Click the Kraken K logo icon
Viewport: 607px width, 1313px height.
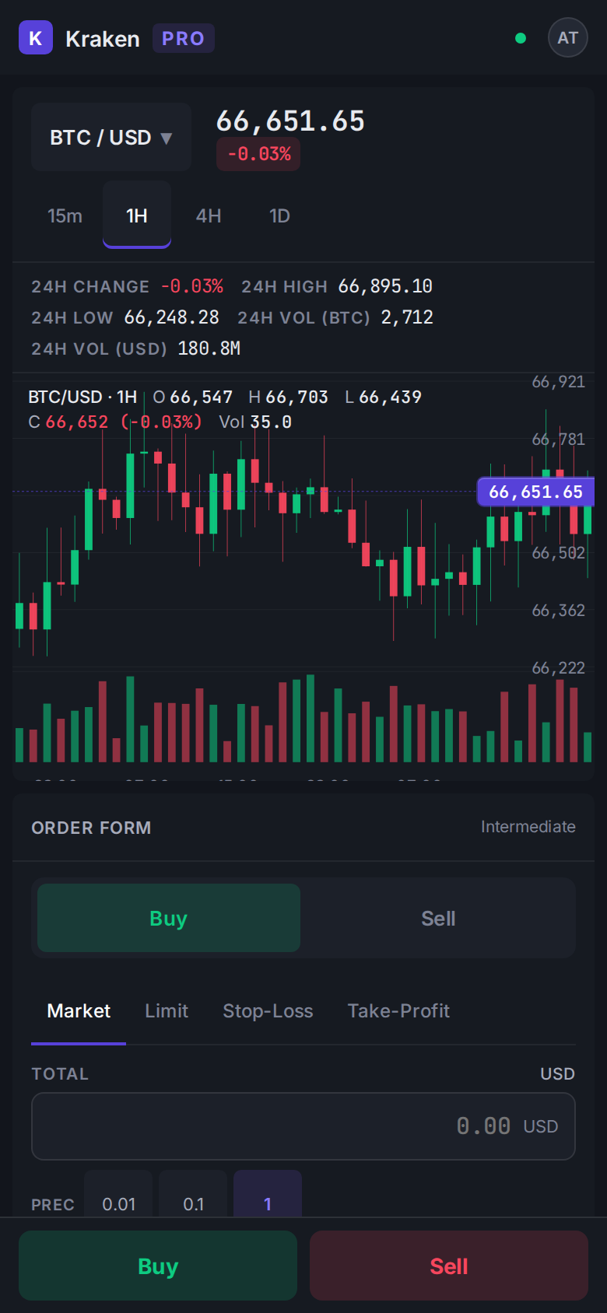(x=36, y=38)
